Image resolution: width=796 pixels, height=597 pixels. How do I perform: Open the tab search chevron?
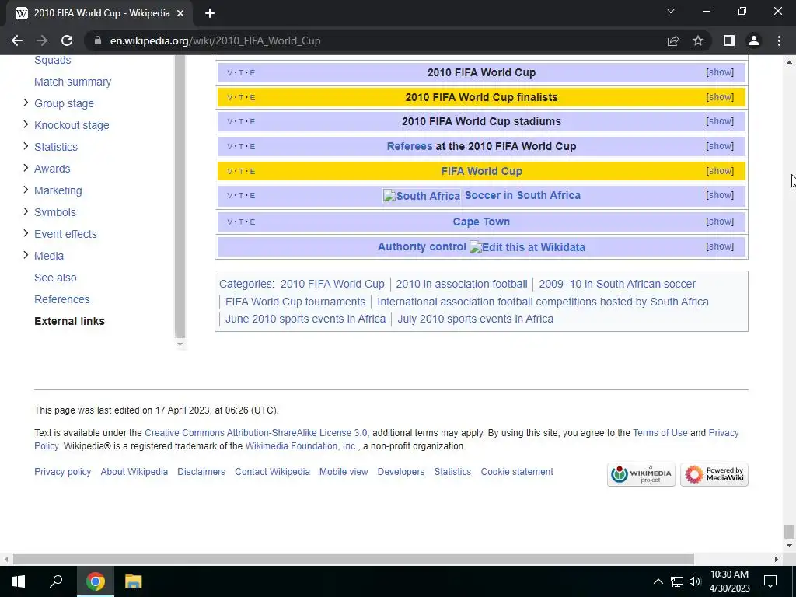pyautogui.click(x=671, y=11)
